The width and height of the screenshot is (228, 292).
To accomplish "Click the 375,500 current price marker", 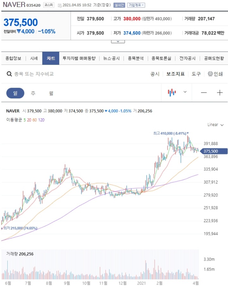I will [x=214, y=151].
